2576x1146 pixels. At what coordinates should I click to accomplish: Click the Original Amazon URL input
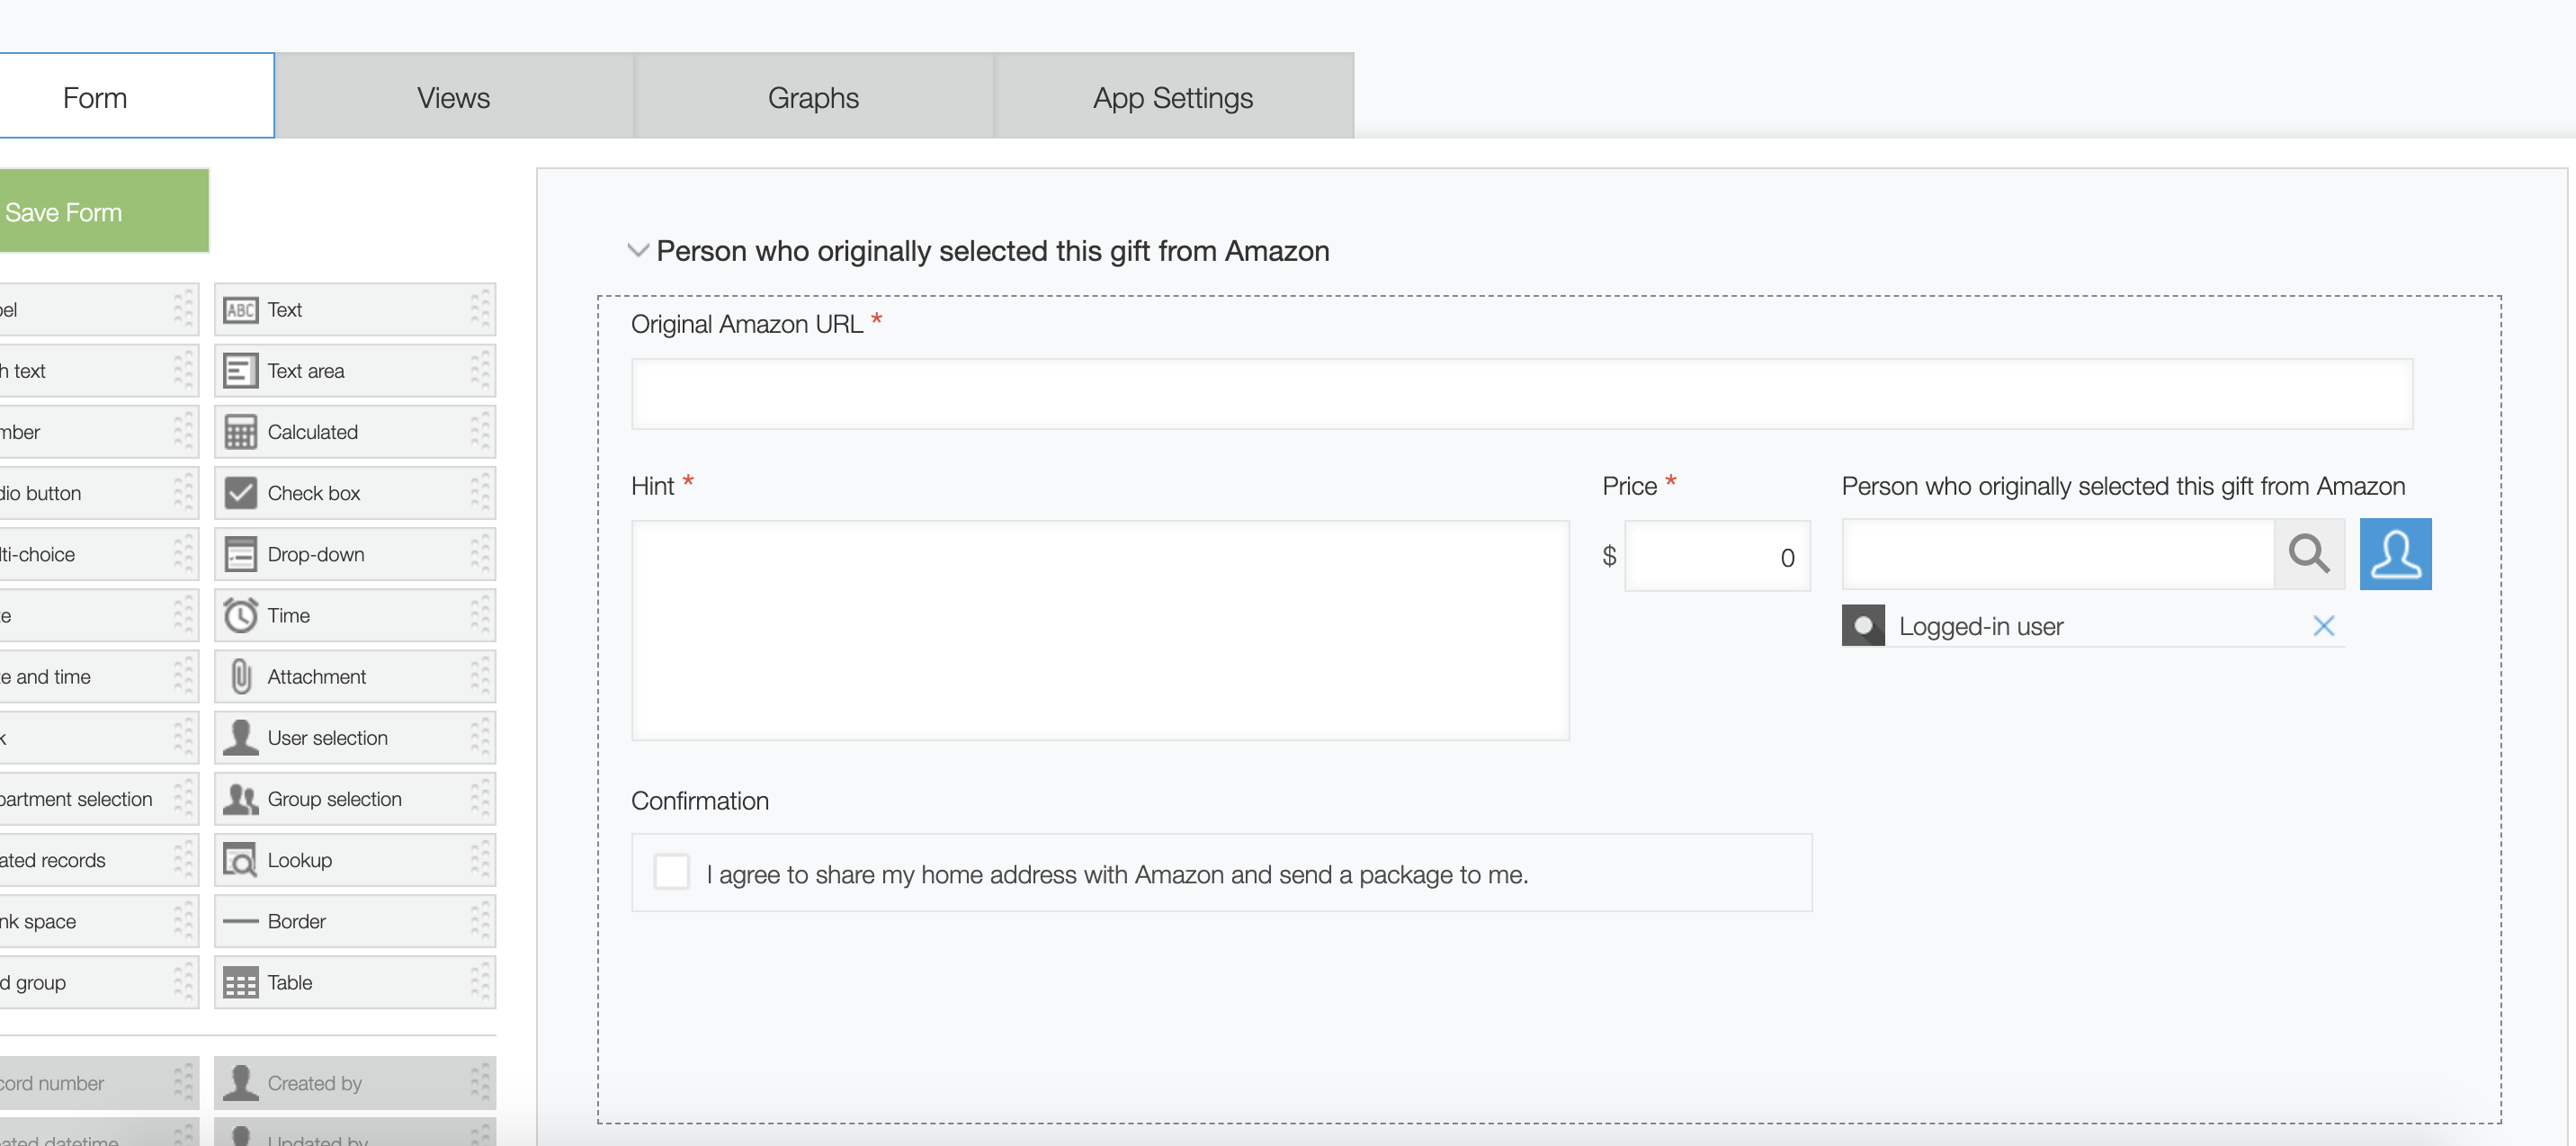[x=1520, y=394]
